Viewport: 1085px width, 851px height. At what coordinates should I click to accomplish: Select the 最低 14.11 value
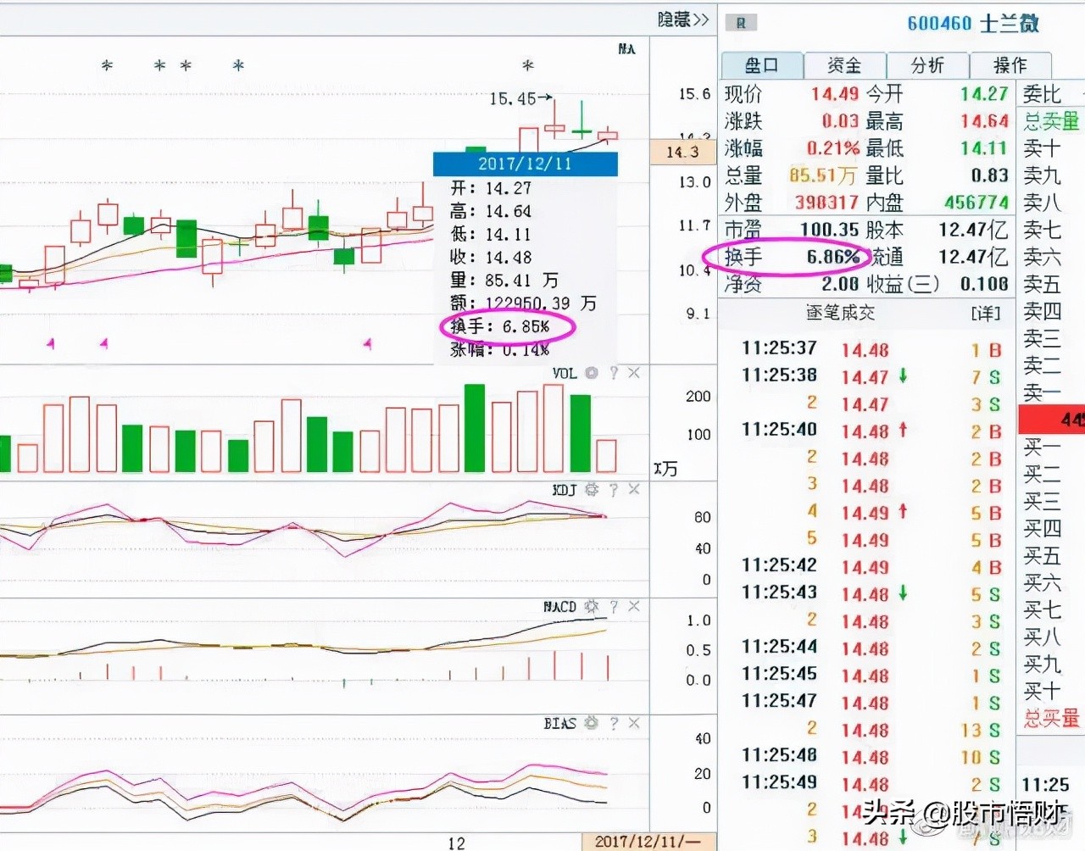[x=984, y=148]
